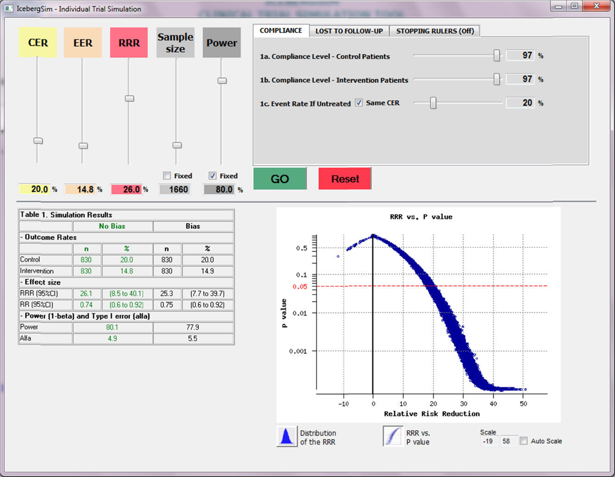Disable the Same CER checkbox
Viewport: 615px width, 477px height.
pyautogui.click(x=359, y=103)
